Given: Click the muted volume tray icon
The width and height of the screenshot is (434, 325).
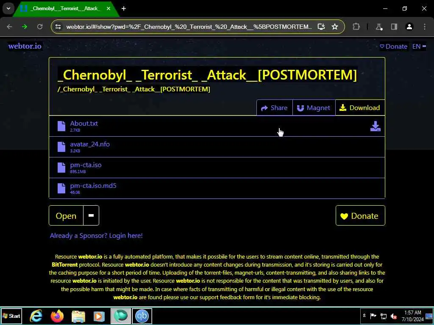Looking at the screenshot, I should pos(393,316).
